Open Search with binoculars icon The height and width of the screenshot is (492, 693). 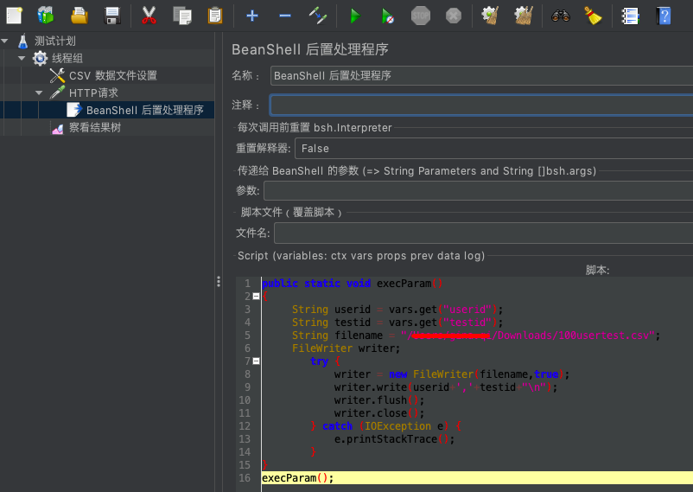[x=560, y=15]
